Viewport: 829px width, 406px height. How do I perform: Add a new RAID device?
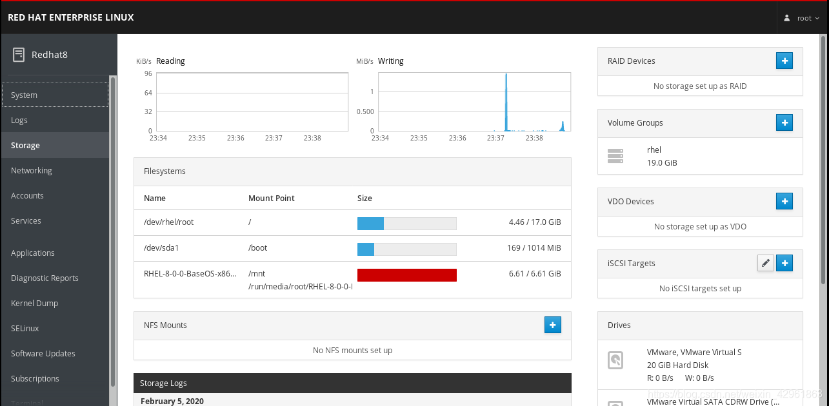[784, 61]
